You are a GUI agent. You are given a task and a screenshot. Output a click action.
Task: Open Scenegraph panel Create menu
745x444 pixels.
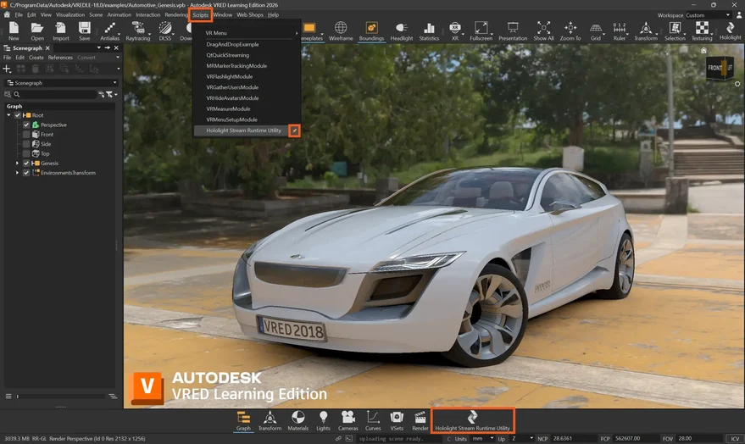(x=36, y=58)
